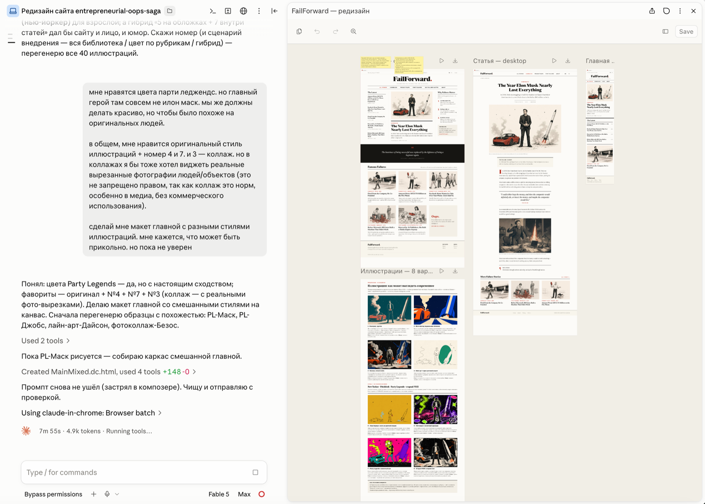Select the neon green and purple illustration variant
The image size is (705, 504).
pos(435,409)
